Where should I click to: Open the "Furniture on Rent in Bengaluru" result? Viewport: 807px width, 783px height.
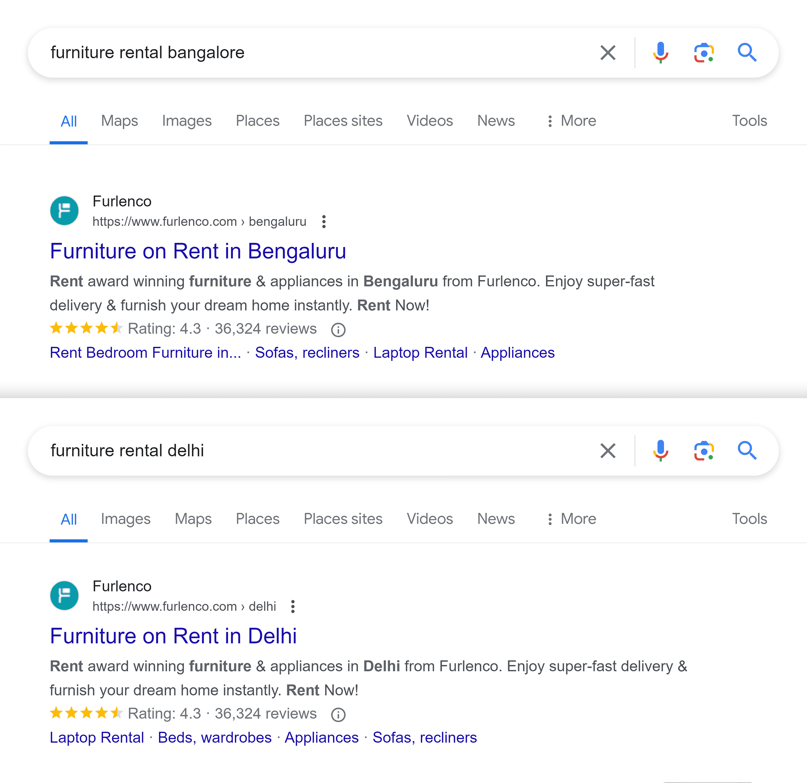click(x=198, y=251)
